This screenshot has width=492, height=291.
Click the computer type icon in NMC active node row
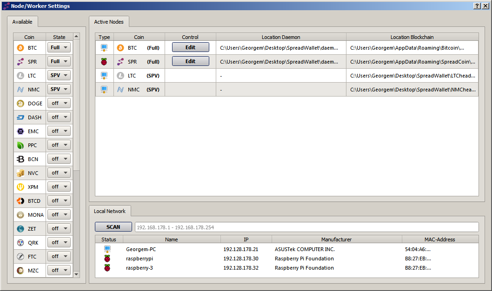click(x=104, y=90)
